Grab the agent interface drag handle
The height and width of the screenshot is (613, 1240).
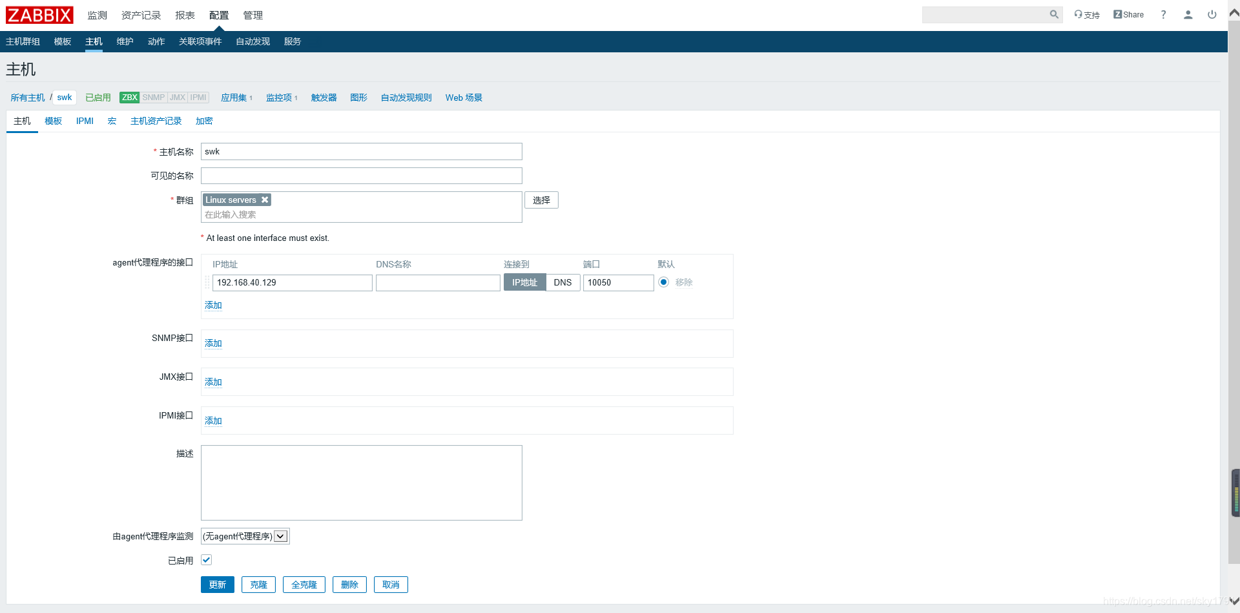pyautogui.click(x=207, y=282)
